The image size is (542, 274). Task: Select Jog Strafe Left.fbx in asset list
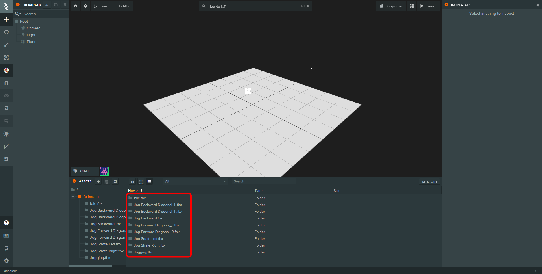(148, 239)
